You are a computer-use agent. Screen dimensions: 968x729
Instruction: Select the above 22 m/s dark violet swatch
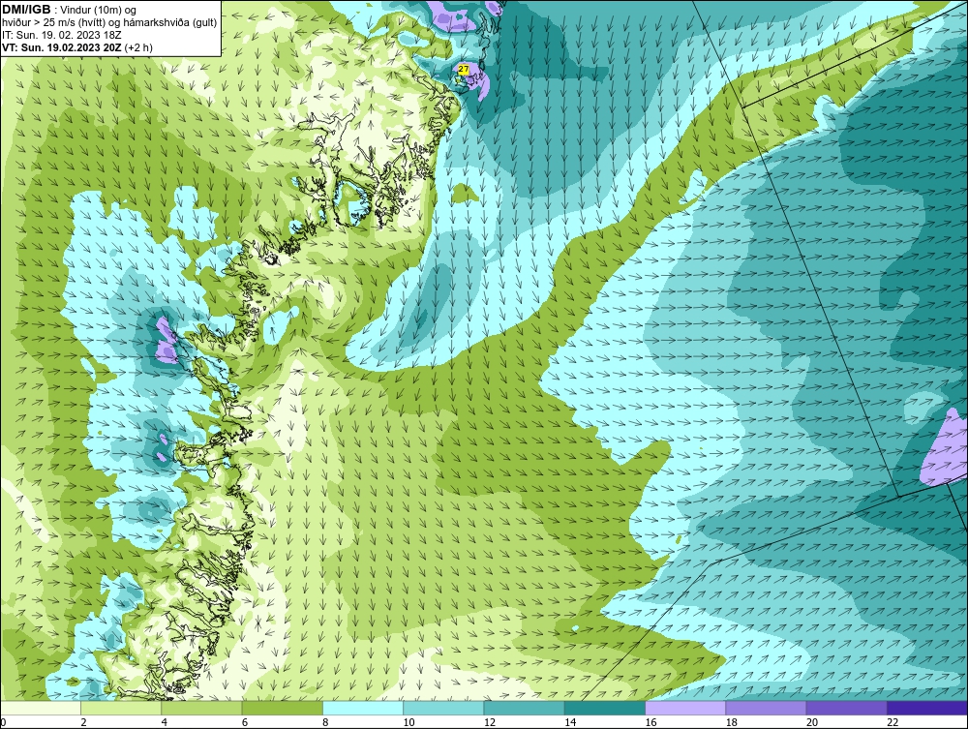tap(927, 708)
